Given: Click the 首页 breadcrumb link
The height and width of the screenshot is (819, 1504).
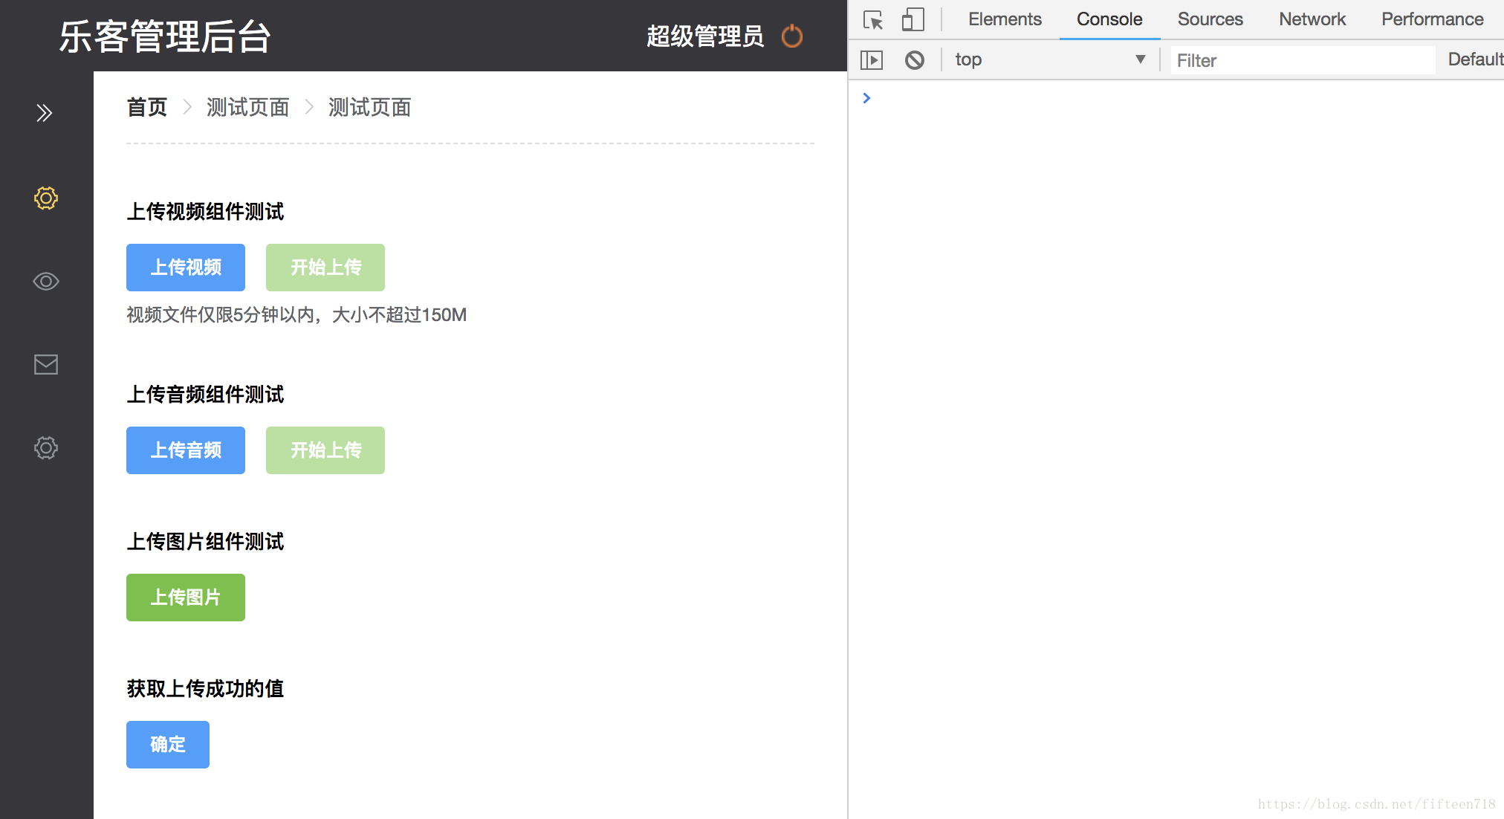Looking at the screenshot, I should 147,107.
